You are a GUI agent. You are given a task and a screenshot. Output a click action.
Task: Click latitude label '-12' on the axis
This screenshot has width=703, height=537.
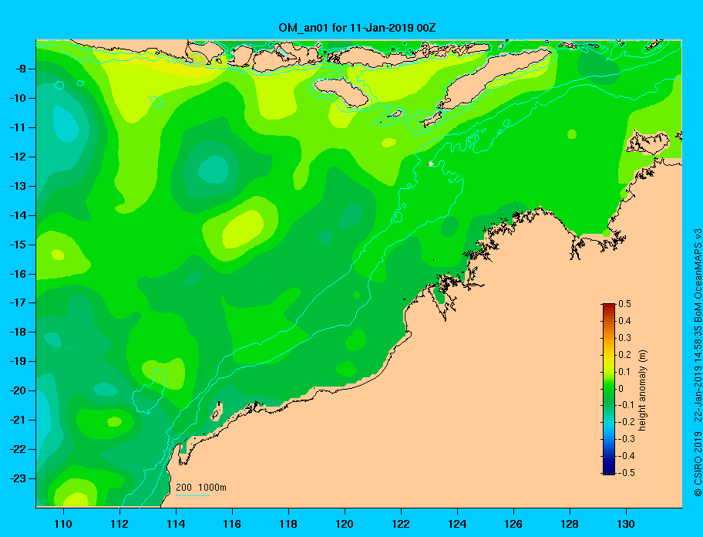[17, 157]
